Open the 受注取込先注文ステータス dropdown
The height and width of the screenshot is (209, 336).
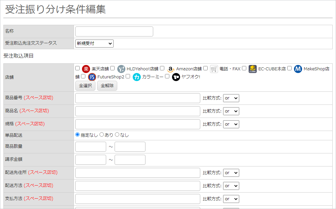(x=94, y=44)
